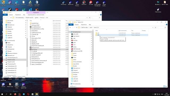Open LMTOOLS Utility desktop shortcut
The width and height of the screenshot is (170, 96).
[x=17, y=85]
